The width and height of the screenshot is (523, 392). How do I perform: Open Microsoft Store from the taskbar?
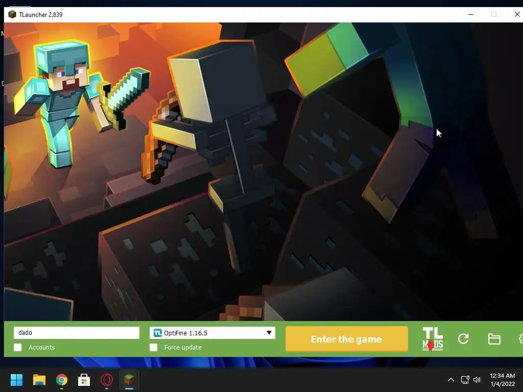pos(84,380)
